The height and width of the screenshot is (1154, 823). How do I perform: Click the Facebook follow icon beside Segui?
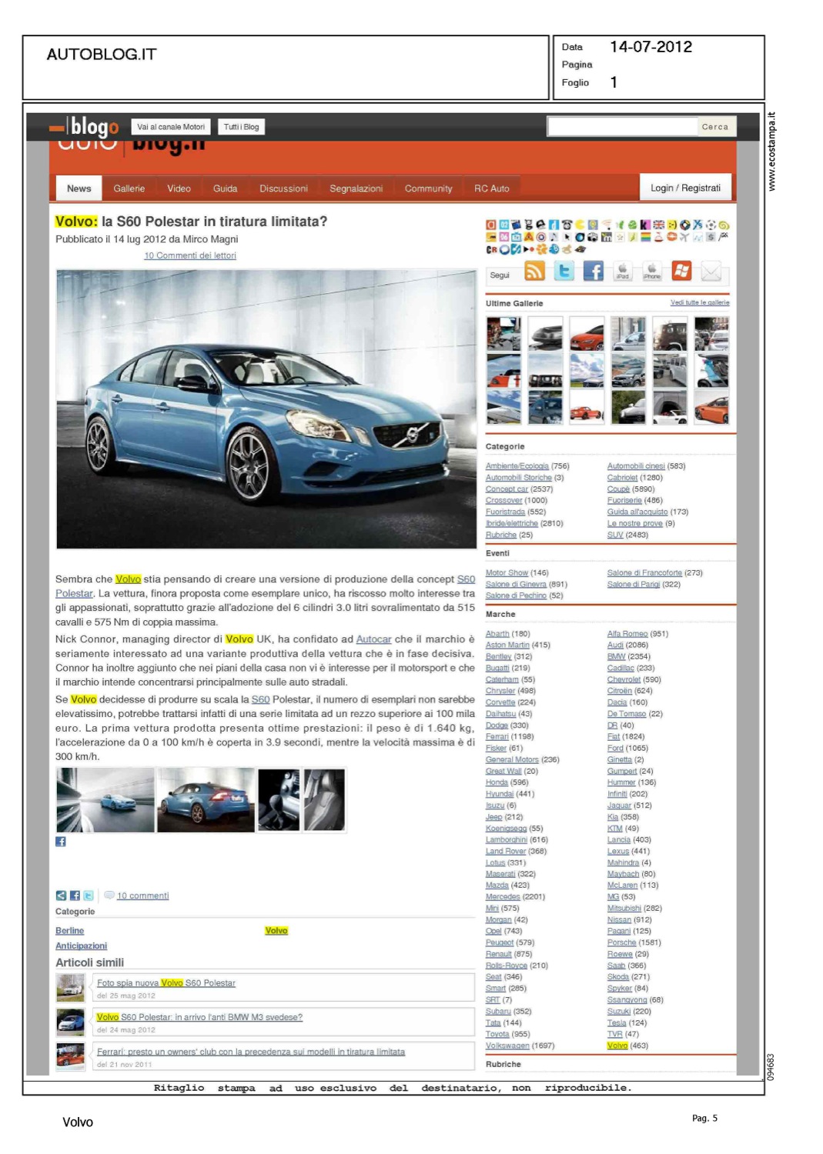(x=593, y=272)
